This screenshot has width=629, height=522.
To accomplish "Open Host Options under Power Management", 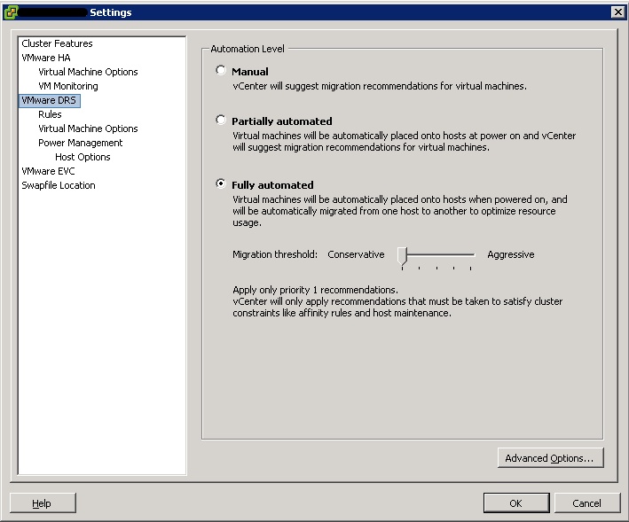I will (x=83, y=157).
